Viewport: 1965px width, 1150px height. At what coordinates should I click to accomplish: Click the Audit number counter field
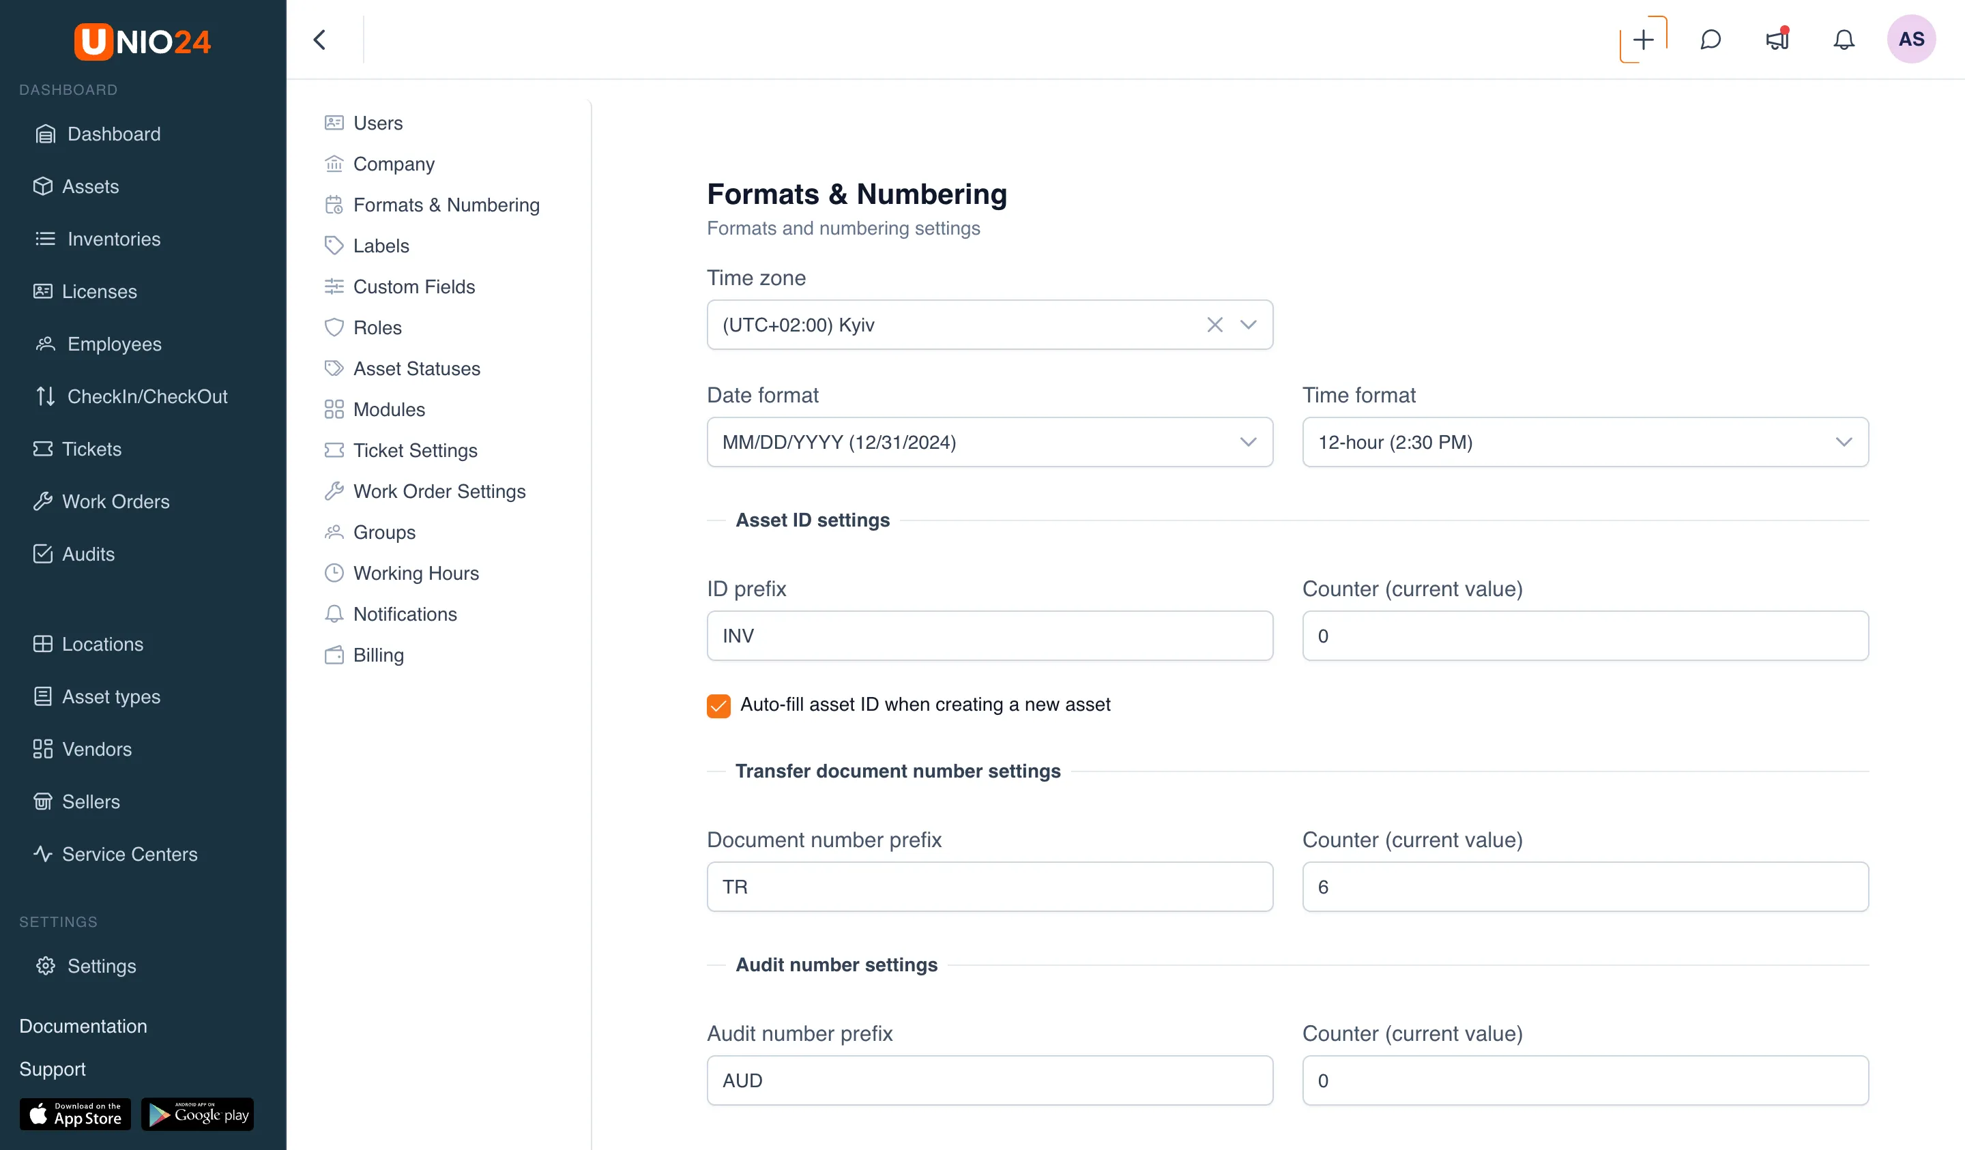[x=1585, y=1081]
